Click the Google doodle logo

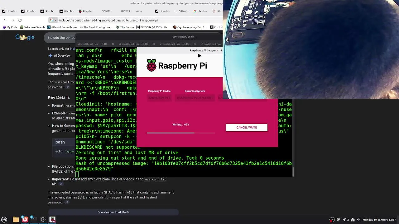(x=25, y=37)
